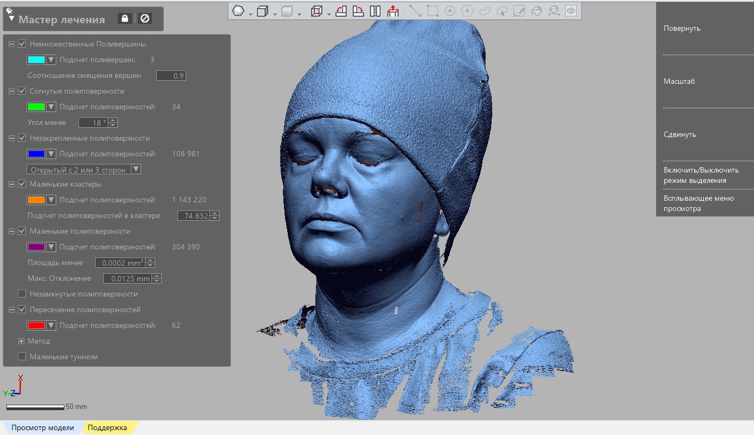Select the Paintbrush selection tool

point(519,10)
